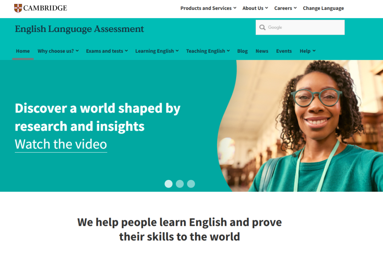
Task: Select the second carousel slide dot
Action: pos(180,183)
